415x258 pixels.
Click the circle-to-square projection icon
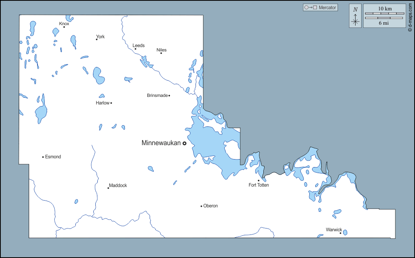[311, 8]
